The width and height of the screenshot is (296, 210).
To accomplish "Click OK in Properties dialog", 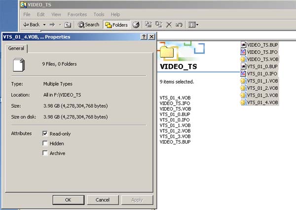I will point(69,200).
